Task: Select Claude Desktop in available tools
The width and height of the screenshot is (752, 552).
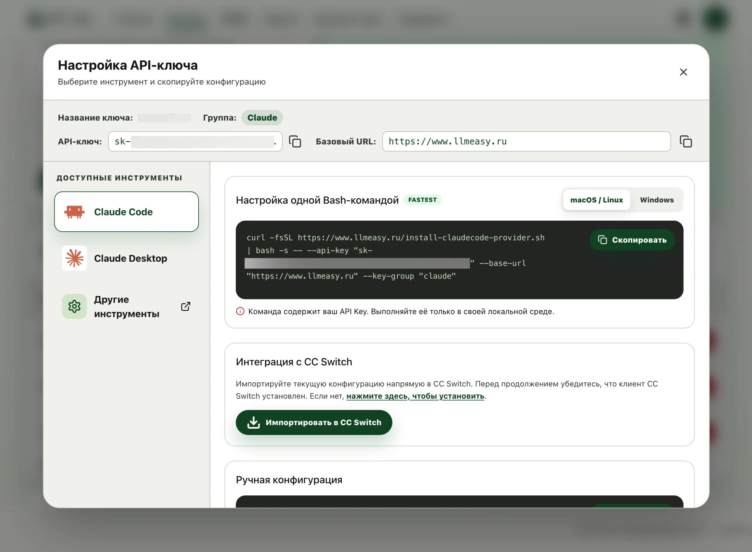Action: (126, 258)
